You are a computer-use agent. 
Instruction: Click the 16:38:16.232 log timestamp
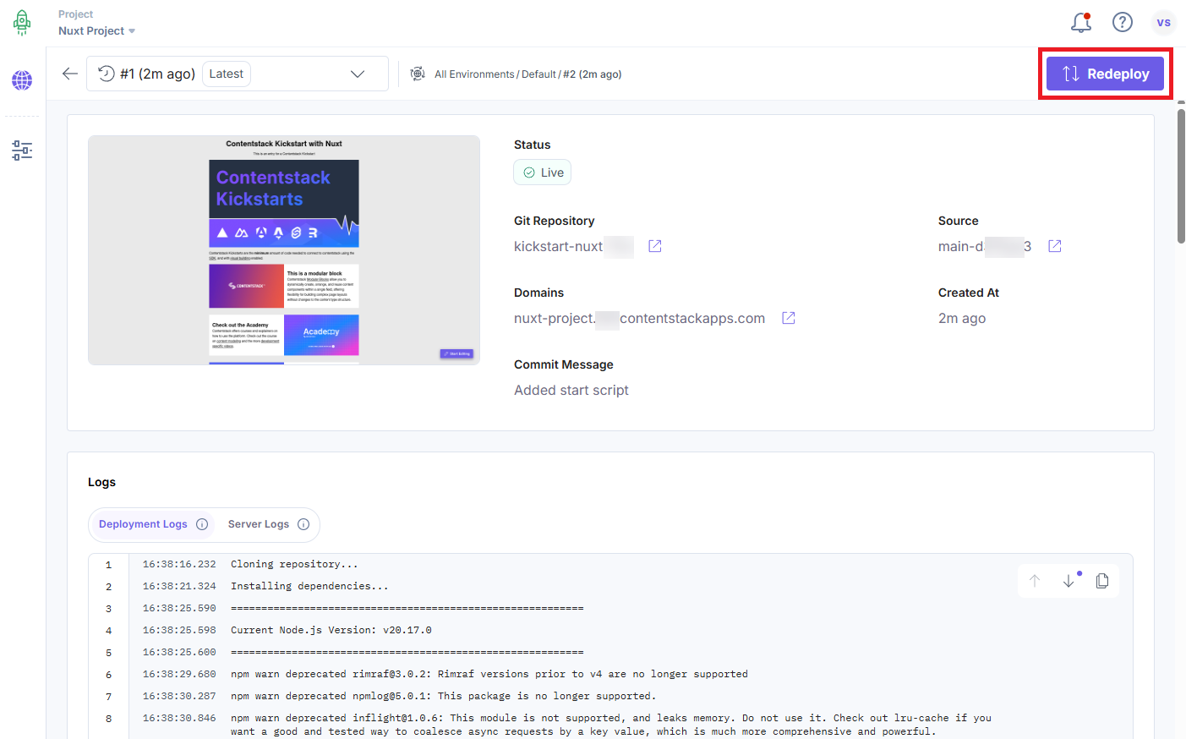click(x=179, y=564)
